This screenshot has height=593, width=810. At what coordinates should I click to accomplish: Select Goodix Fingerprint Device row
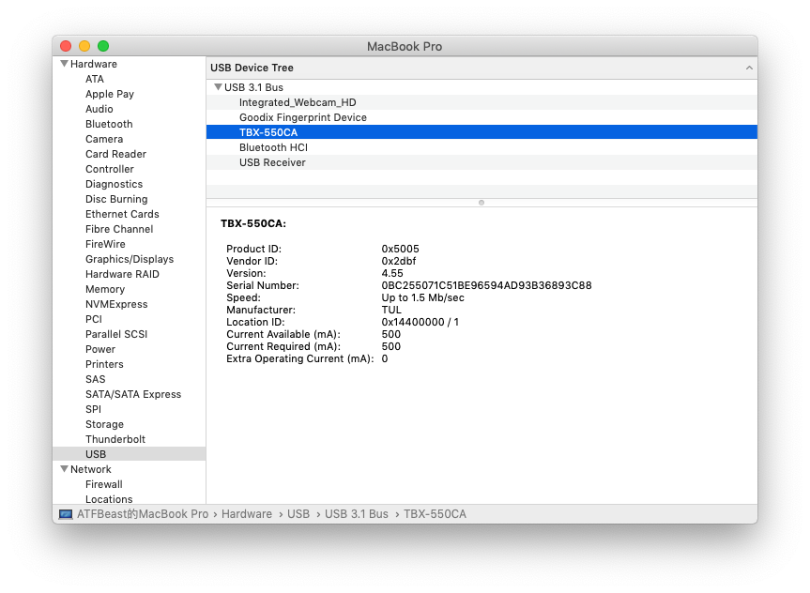click(x=481, y=117)
